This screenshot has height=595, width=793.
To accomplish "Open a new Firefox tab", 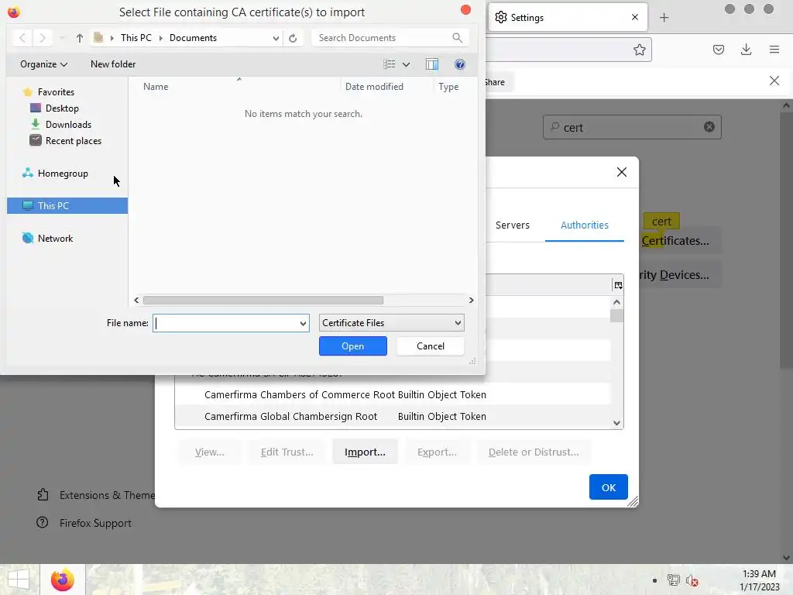I will pos(664,18).
